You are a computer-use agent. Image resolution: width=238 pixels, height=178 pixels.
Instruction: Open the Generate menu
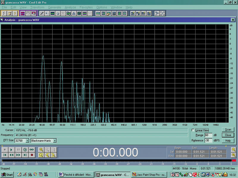coord(54,7)
